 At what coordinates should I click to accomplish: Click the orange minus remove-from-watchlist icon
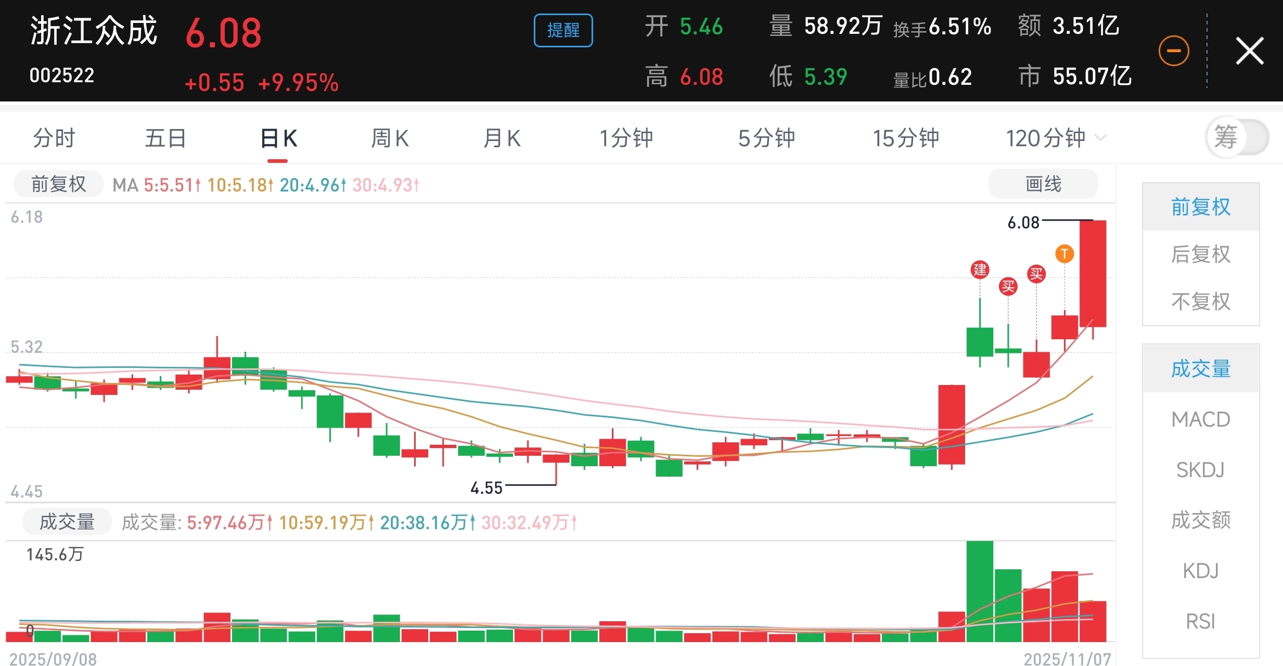pos(1173,51)
